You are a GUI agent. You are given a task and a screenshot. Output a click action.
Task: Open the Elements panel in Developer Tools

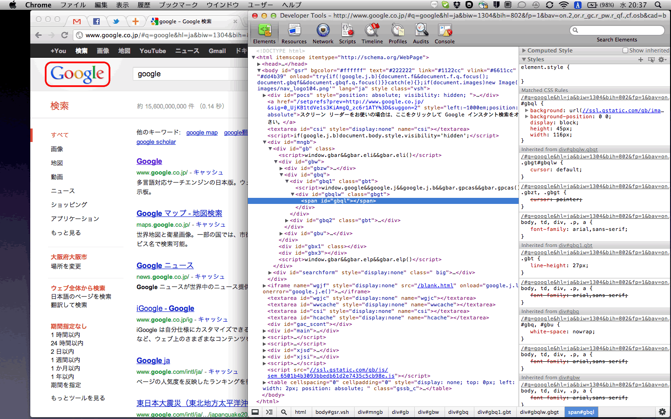tap(264, 34)
